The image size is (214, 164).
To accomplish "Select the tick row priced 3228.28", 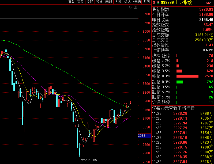I will click(183, 113).
